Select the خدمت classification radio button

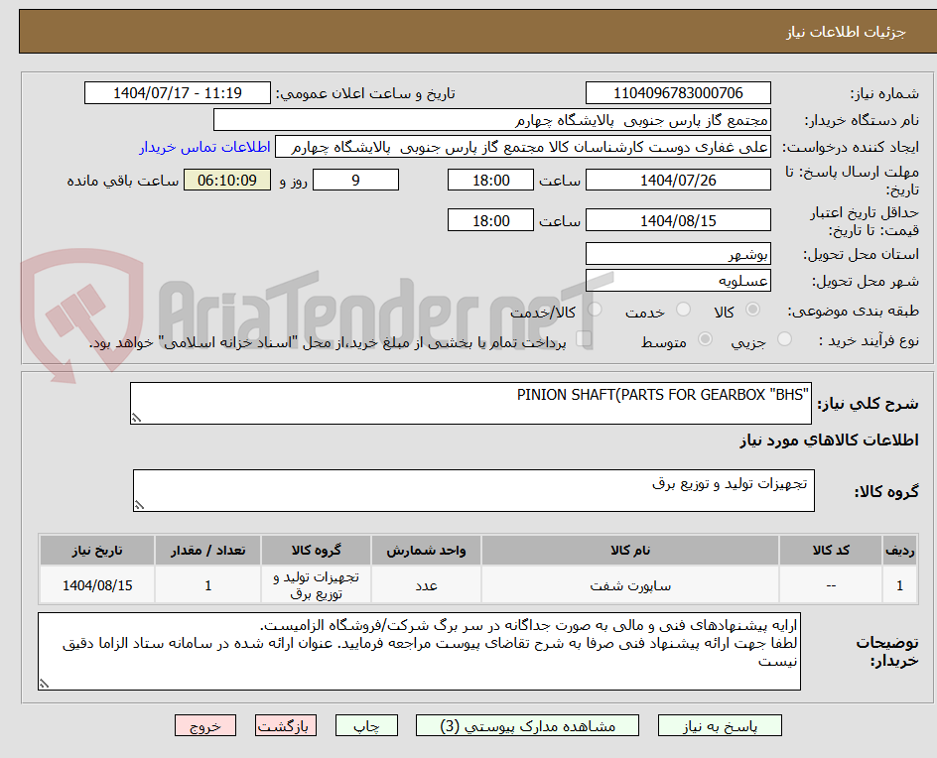coord(683,310)
